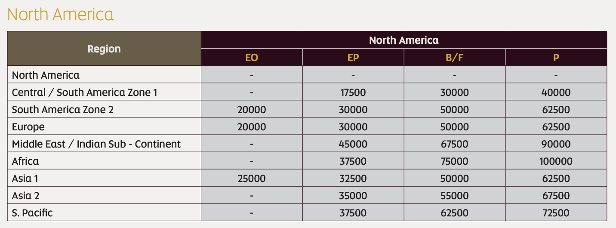616x228 pixels.
Task: Click the 90000 P value cell
Action: pos(556,144)
